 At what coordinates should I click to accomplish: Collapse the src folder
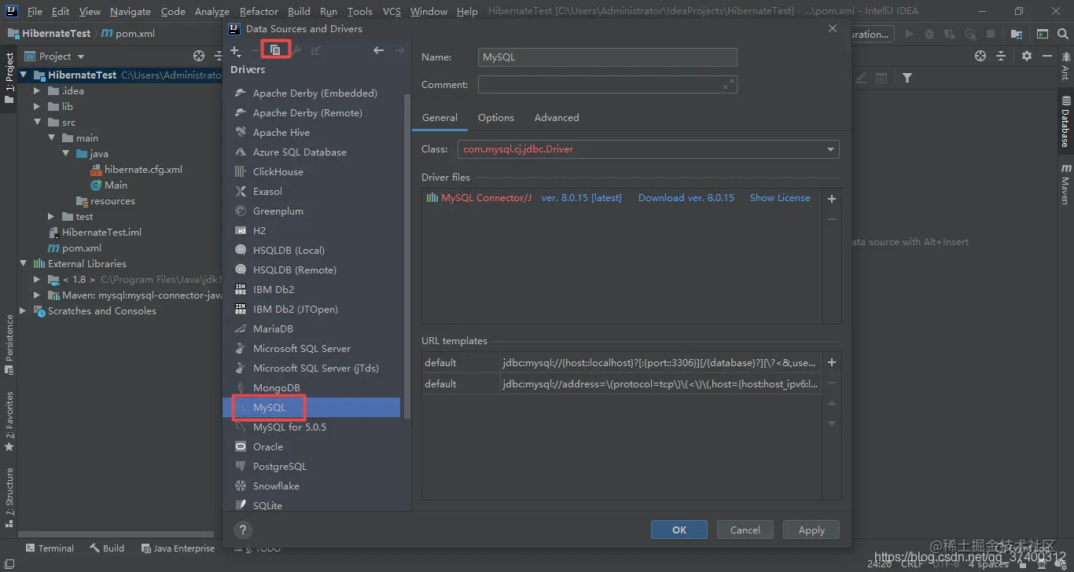pos(37,123)
